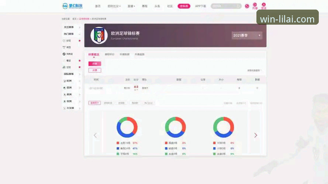Click the 47% away-win percentage
328x184 pixels.
point(135,148)
